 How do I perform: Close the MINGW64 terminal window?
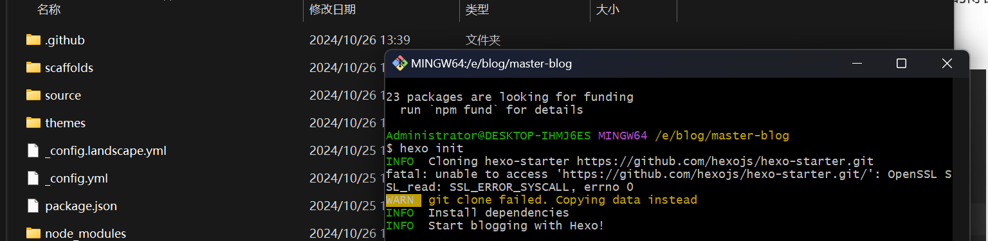pos(947,63)
